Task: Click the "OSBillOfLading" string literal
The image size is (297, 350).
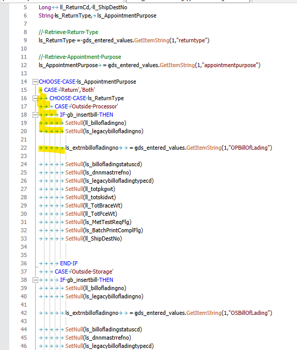Action: tap(249, 313)
